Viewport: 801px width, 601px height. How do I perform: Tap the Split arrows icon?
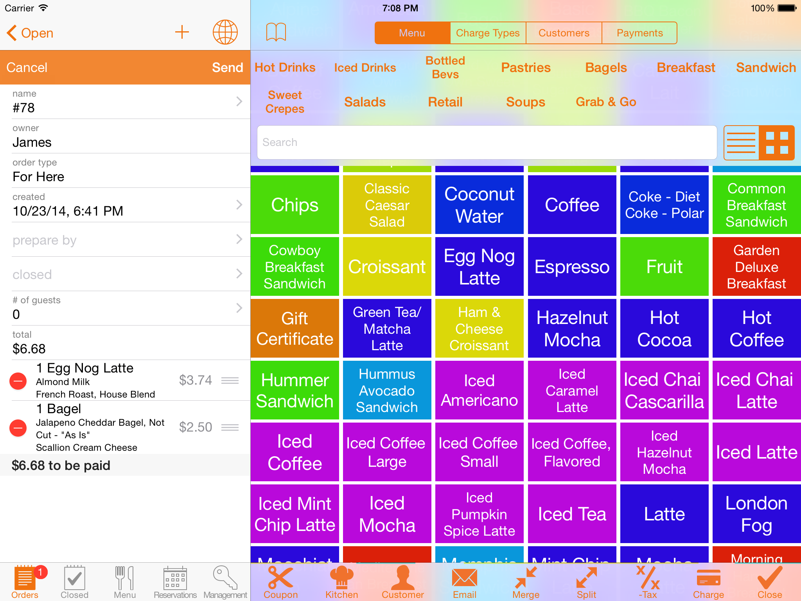pos(586,578)
